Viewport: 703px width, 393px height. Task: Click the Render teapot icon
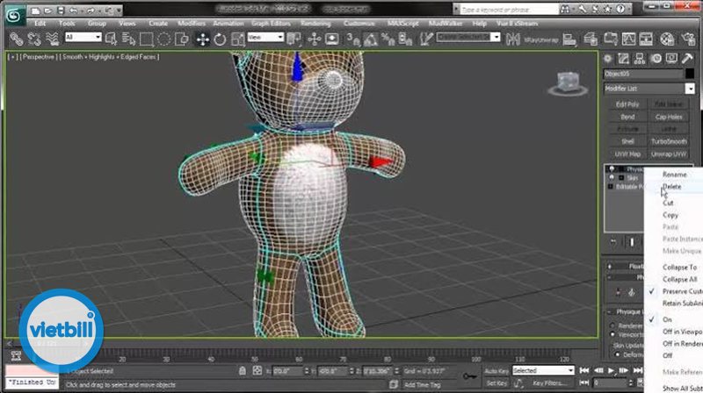(689, 39)
